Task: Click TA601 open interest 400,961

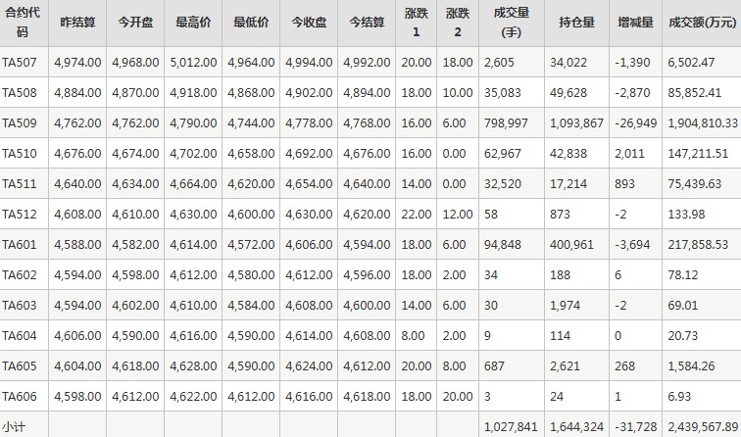Action: 571,245
